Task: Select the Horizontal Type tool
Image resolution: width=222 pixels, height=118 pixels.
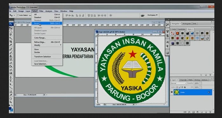Action: coord(11,81)
